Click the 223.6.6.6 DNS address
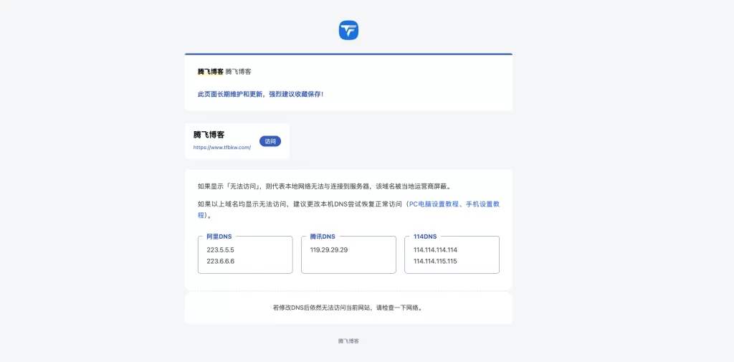Screen dimensions: 734x362 pos(221,262)
